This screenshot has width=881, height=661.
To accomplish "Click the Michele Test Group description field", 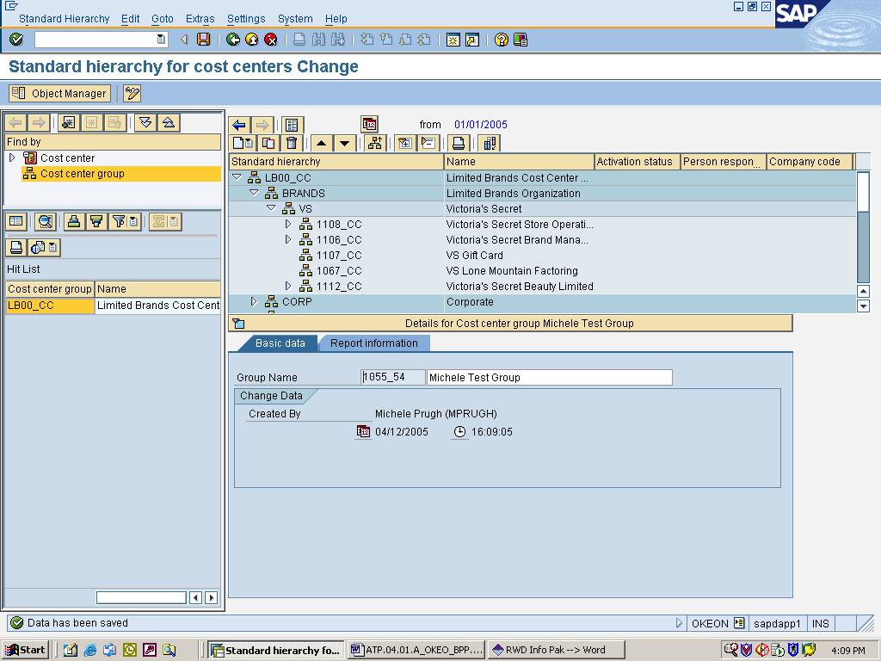I will coord(550,377).
